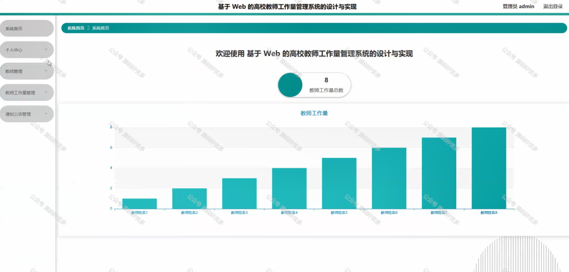Click the bar for 教师姓名1

(x=139, y=204)
